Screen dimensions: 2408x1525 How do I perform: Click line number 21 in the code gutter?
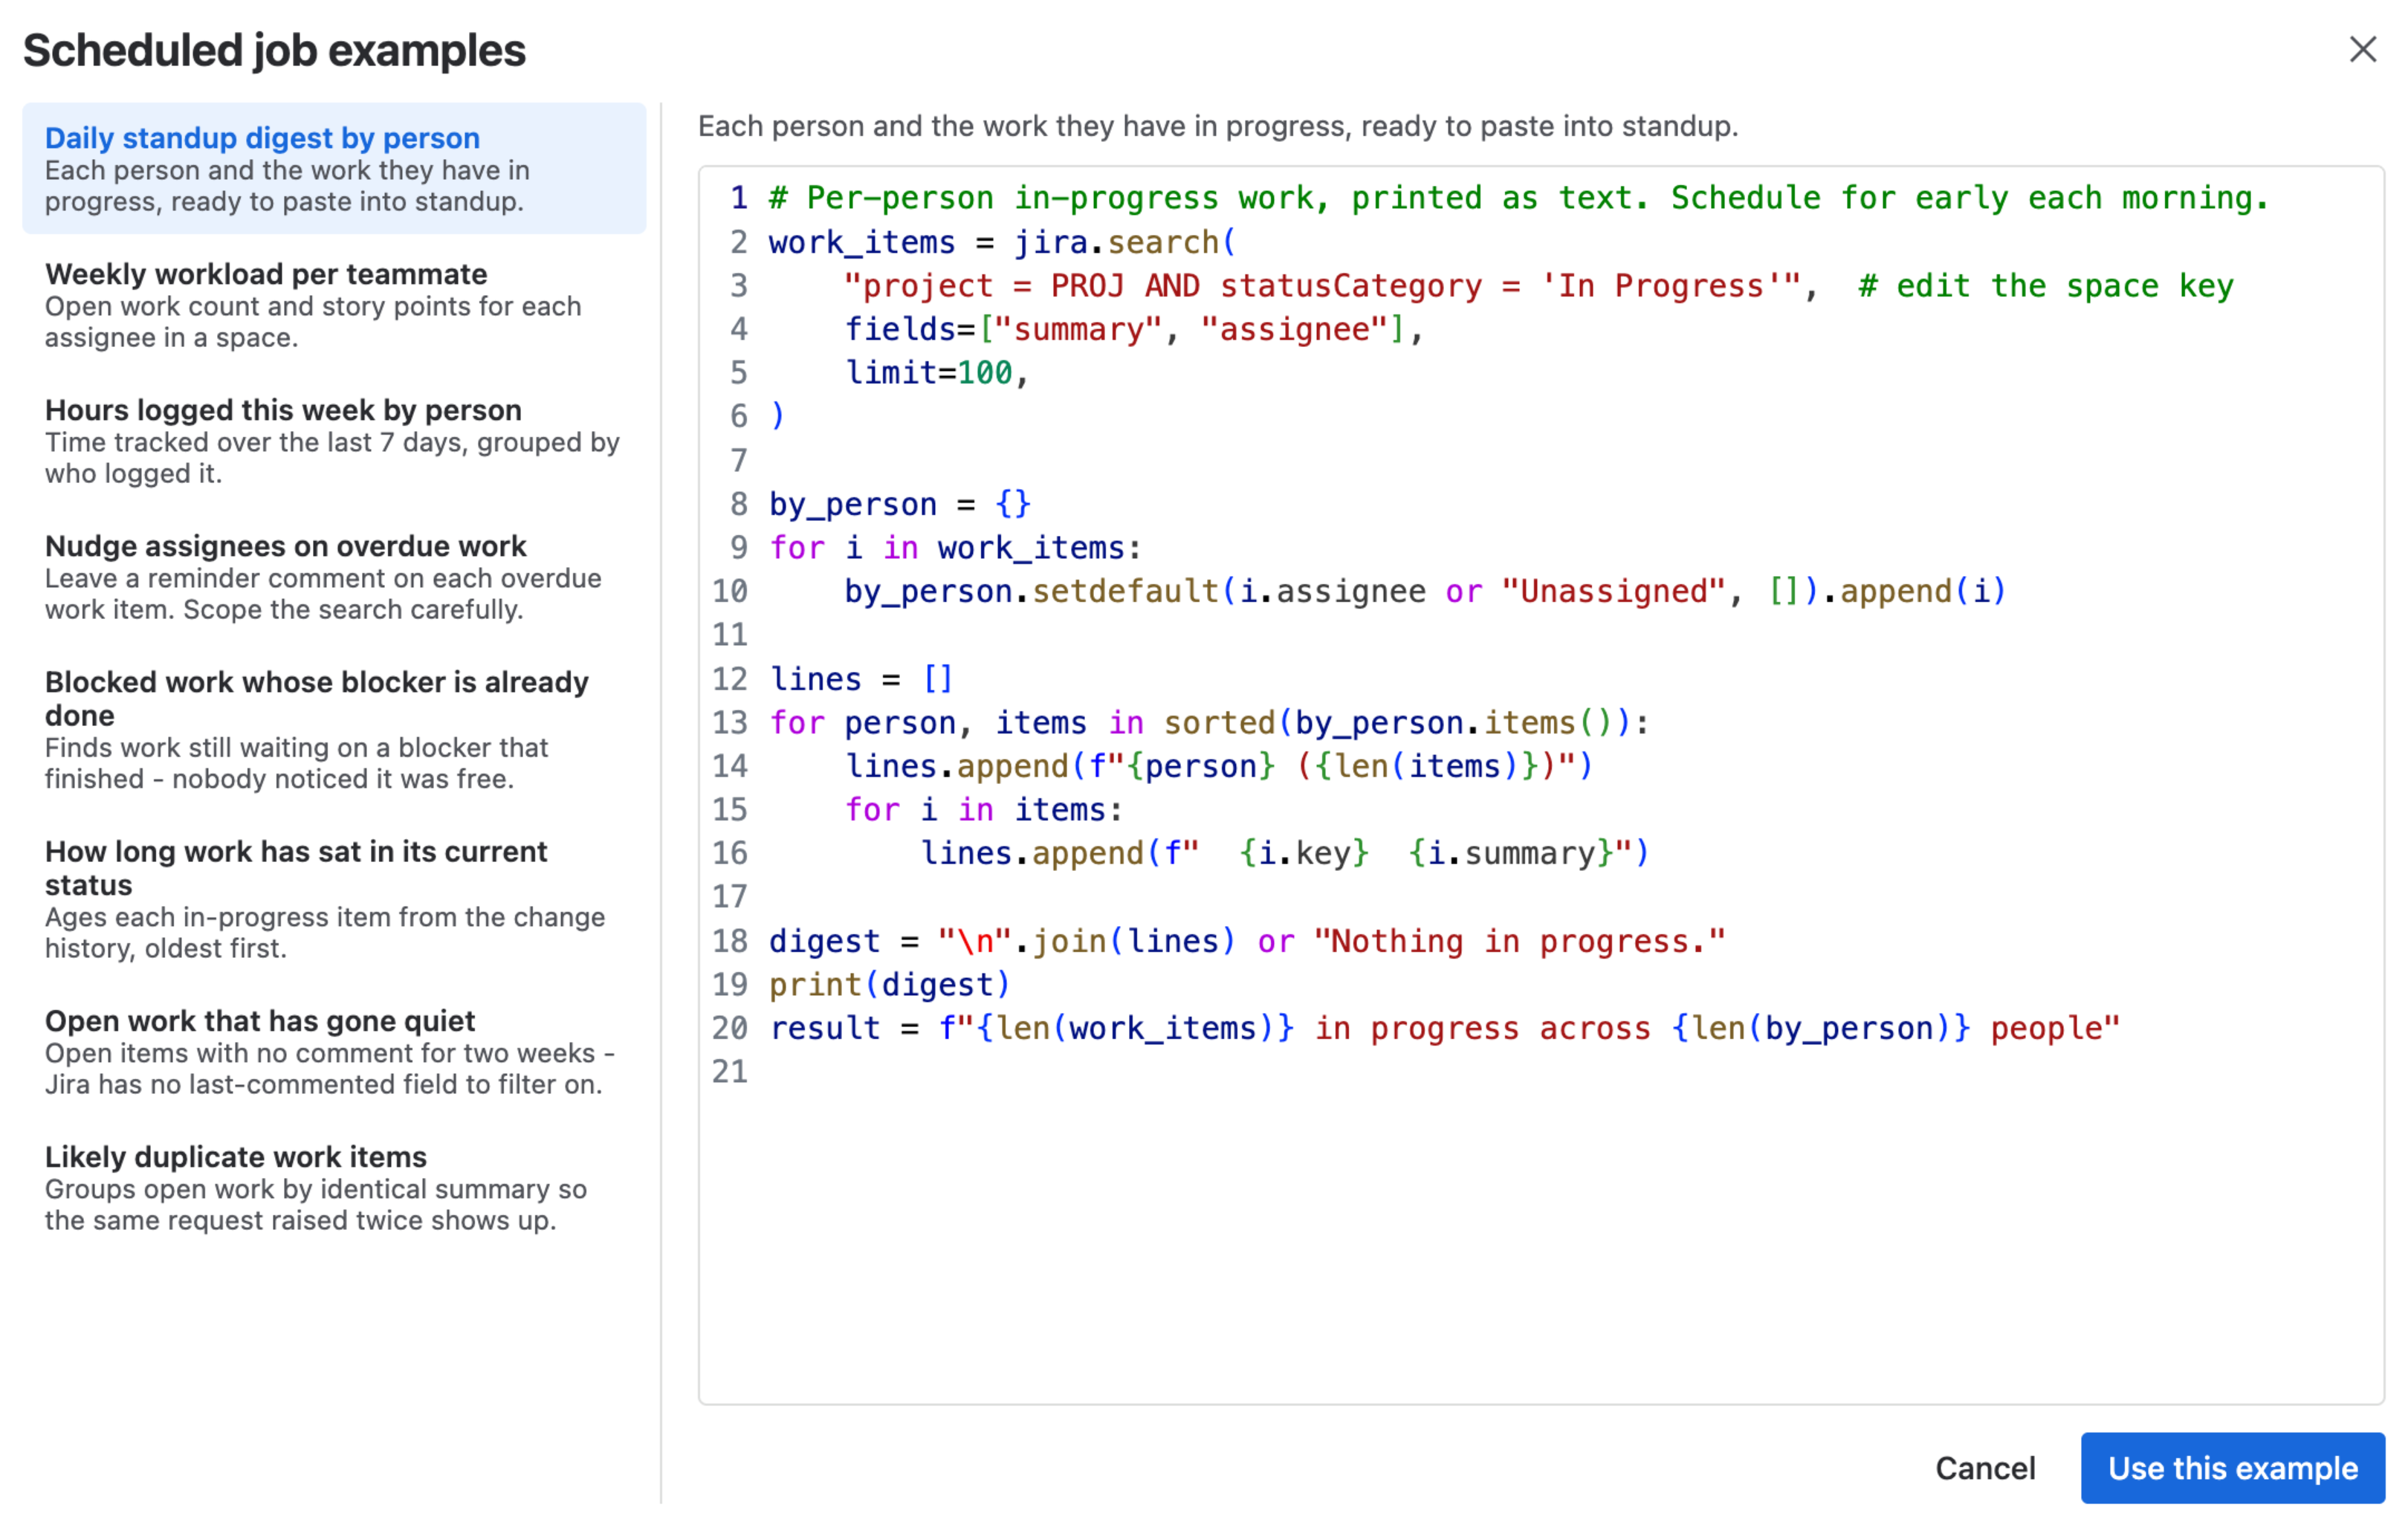click(x=729, y=1072)
